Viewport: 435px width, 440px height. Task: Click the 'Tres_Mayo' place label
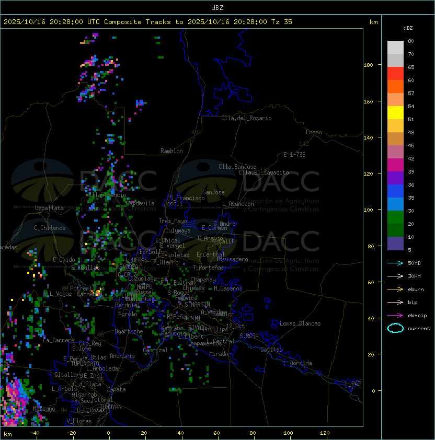coord(173,221)
